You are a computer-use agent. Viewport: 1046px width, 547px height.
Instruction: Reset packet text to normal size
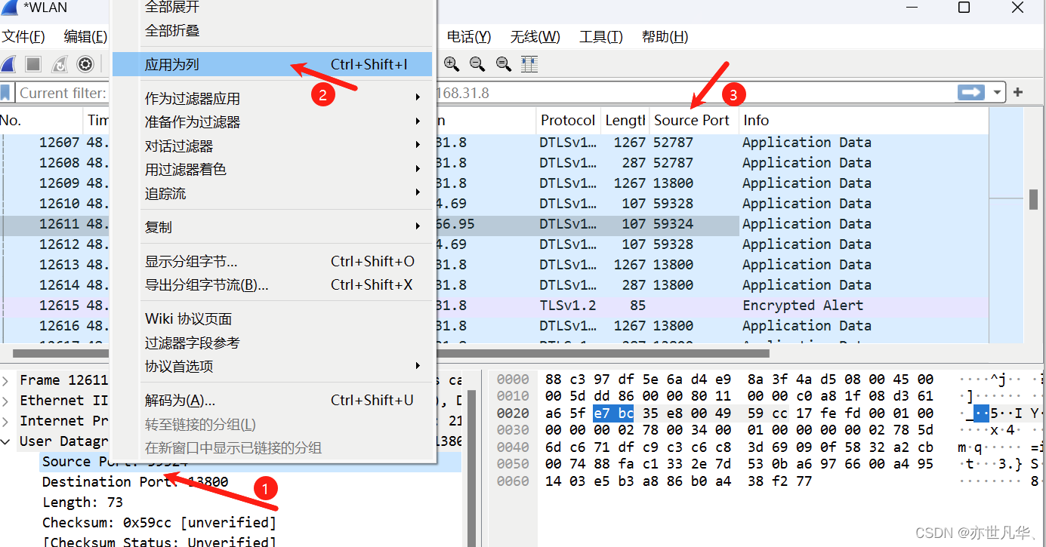pos(503,64)
